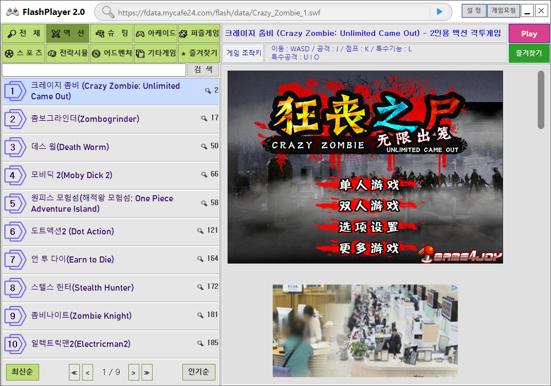Open the ★ 즐겨찾기 favorites category tab
Screen dimensions: 551x386
(x=199, y=53)
